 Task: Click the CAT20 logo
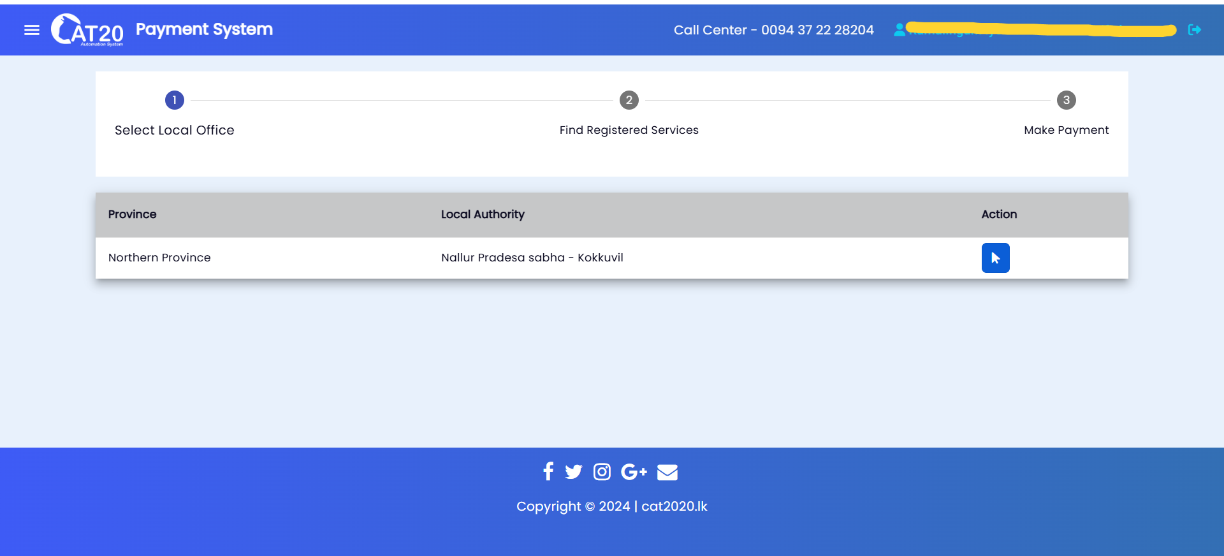tap(87, 30)
